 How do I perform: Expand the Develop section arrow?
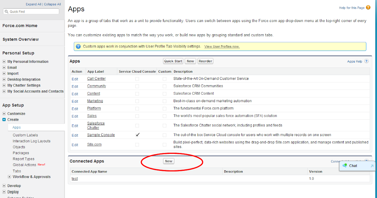[4, 186]
